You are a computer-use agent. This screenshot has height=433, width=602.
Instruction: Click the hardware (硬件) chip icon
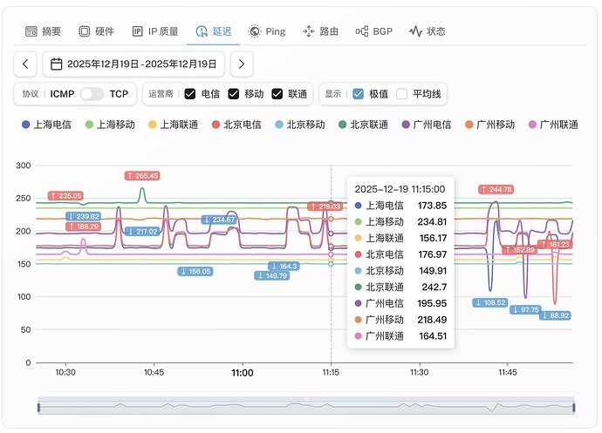[x=85, y=31]
